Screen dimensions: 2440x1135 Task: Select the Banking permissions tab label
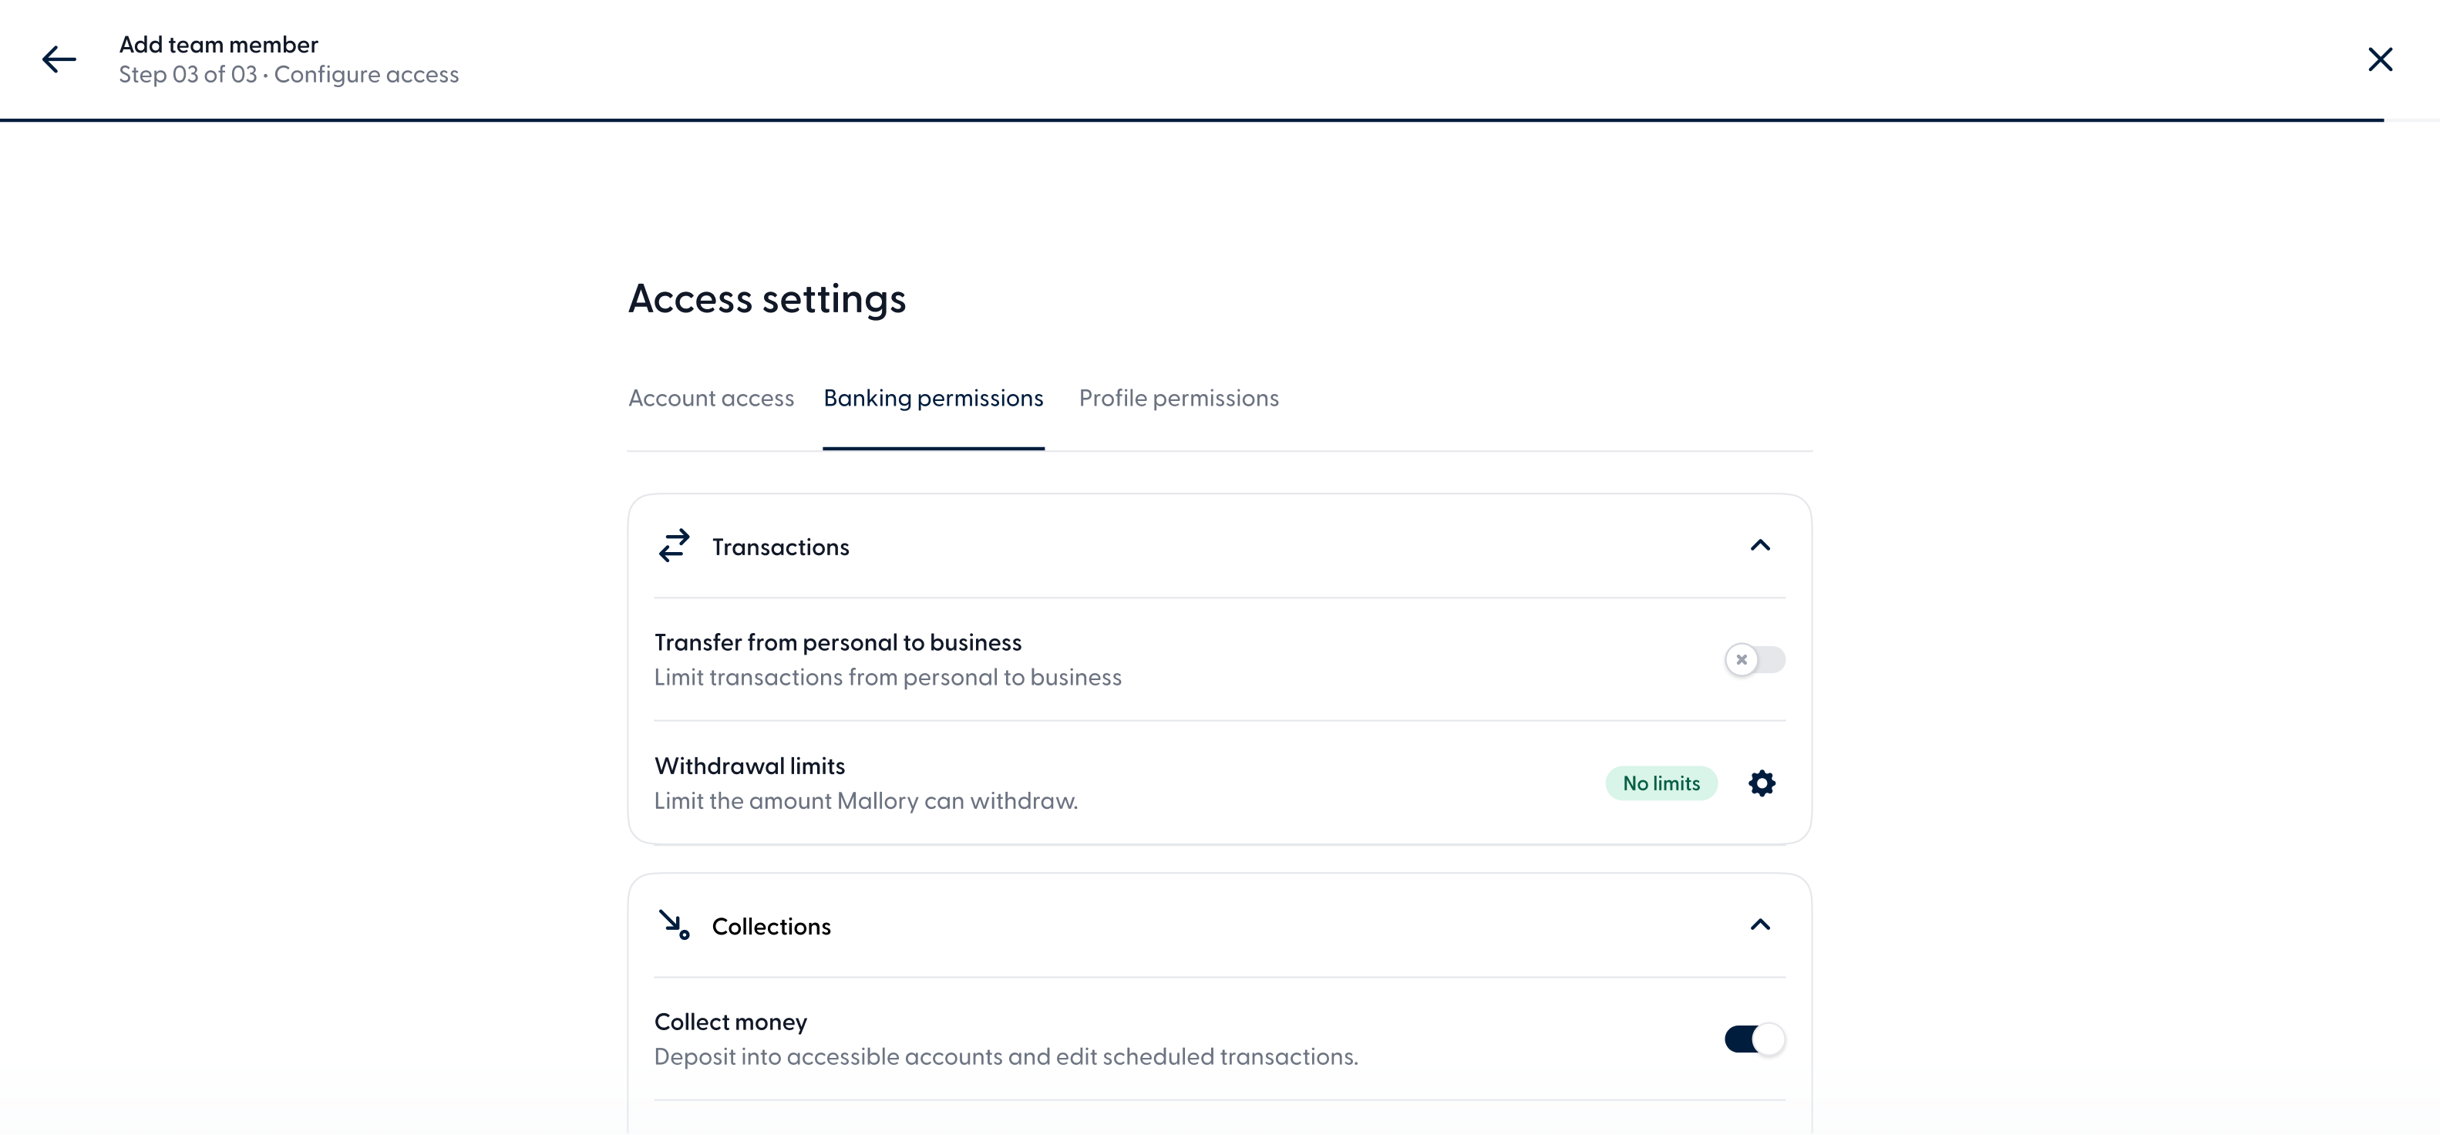933,398
